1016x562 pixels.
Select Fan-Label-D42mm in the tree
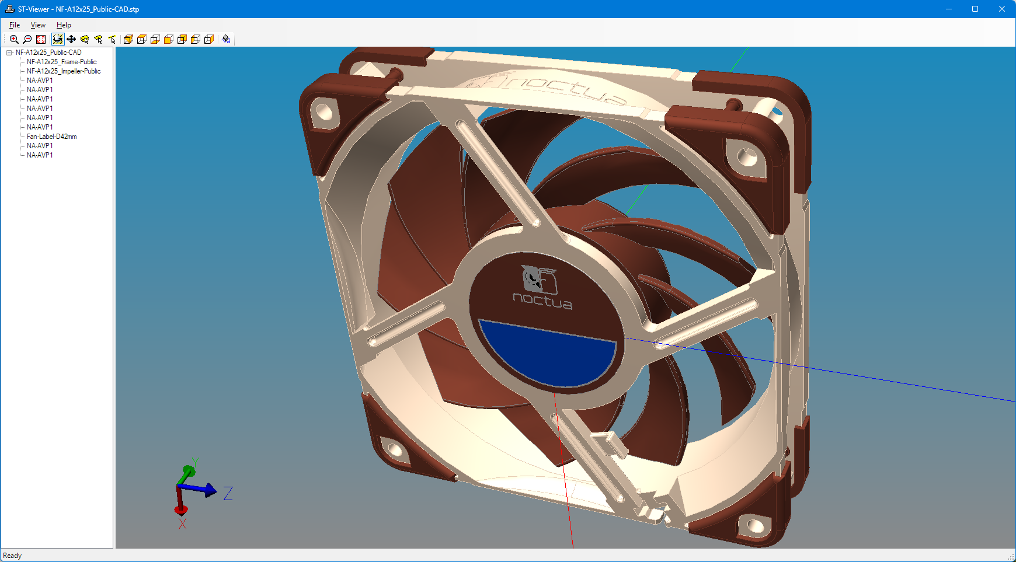(52, 137)
